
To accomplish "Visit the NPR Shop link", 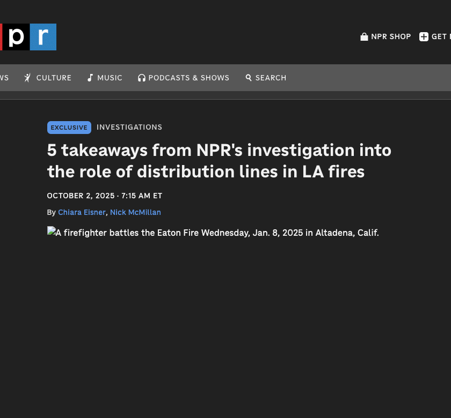I will 391,37.
